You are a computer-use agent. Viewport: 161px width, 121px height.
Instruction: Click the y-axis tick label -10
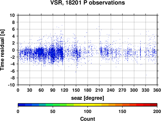tap(11, 85)
